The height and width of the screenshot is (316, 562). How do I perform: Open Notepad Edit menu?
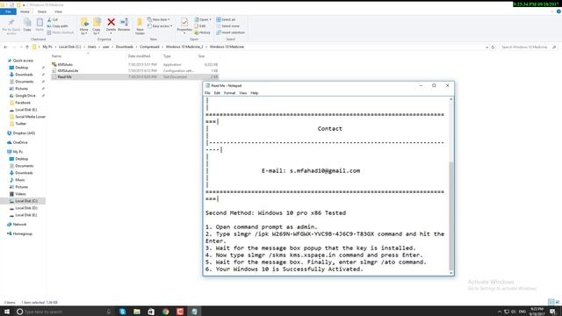pos(217,93)
